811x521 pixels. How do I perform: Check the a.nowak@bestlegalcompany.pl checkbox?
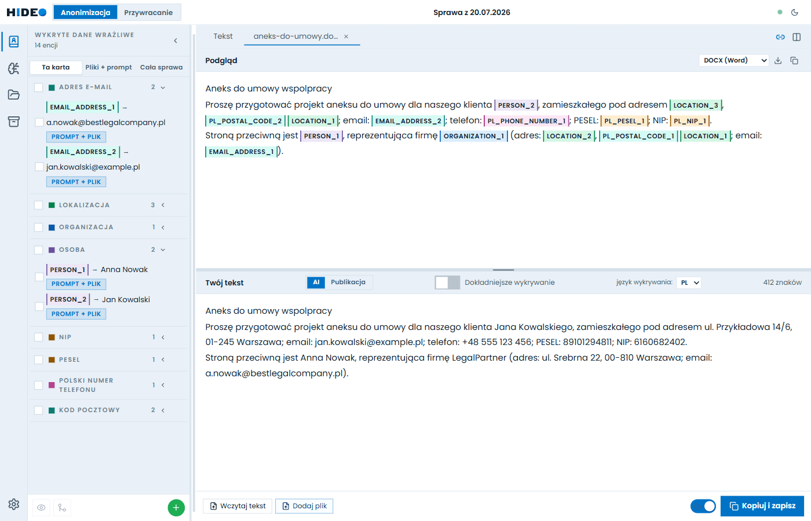tap(39, 122)
